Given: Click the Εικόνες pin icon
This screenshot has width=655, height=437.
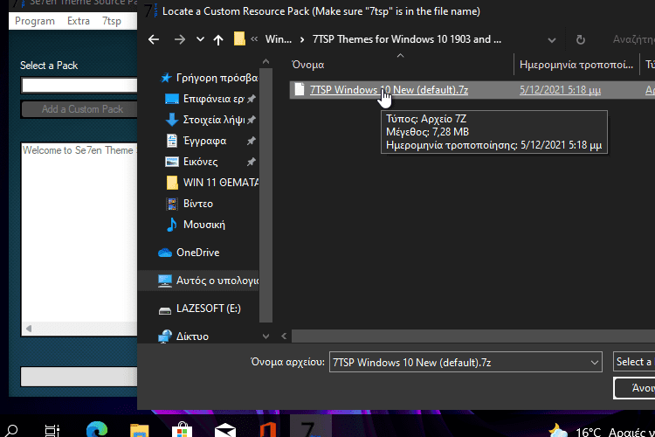Looking at the screenshot, I should tap(251, 162).
